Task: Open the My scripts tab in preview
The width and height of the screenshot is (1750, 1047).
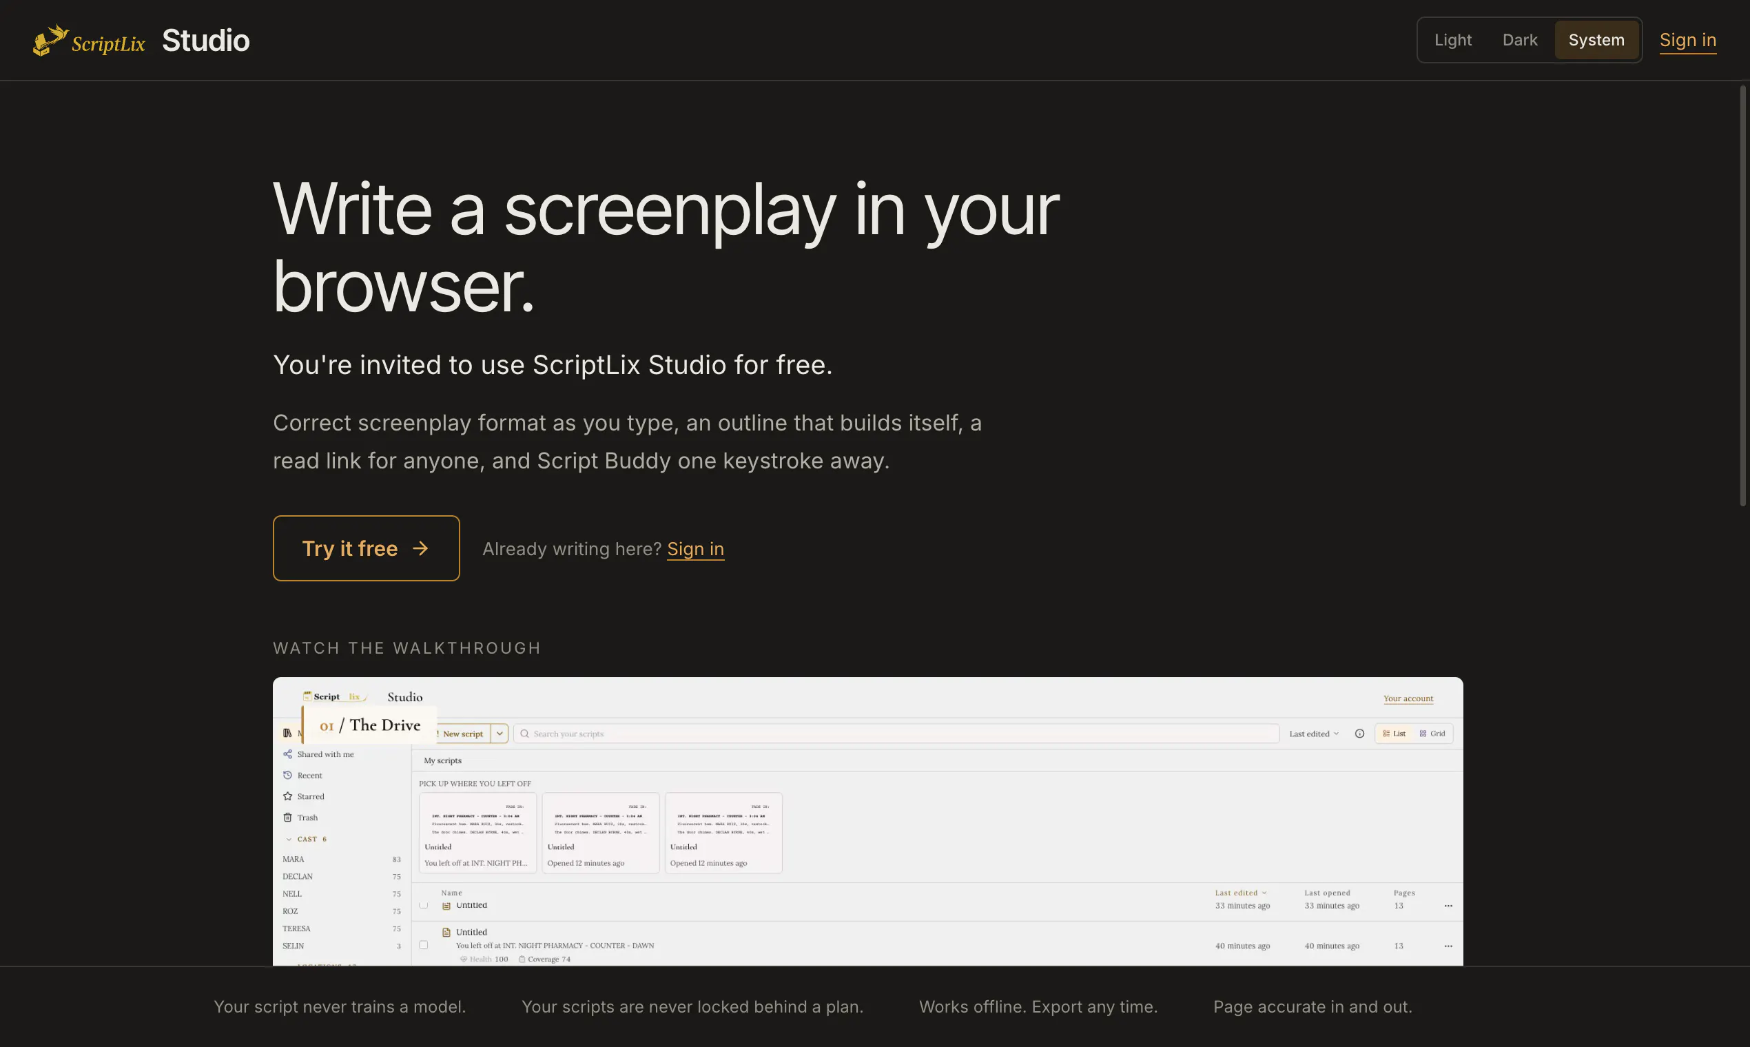Action: point(442,760)
